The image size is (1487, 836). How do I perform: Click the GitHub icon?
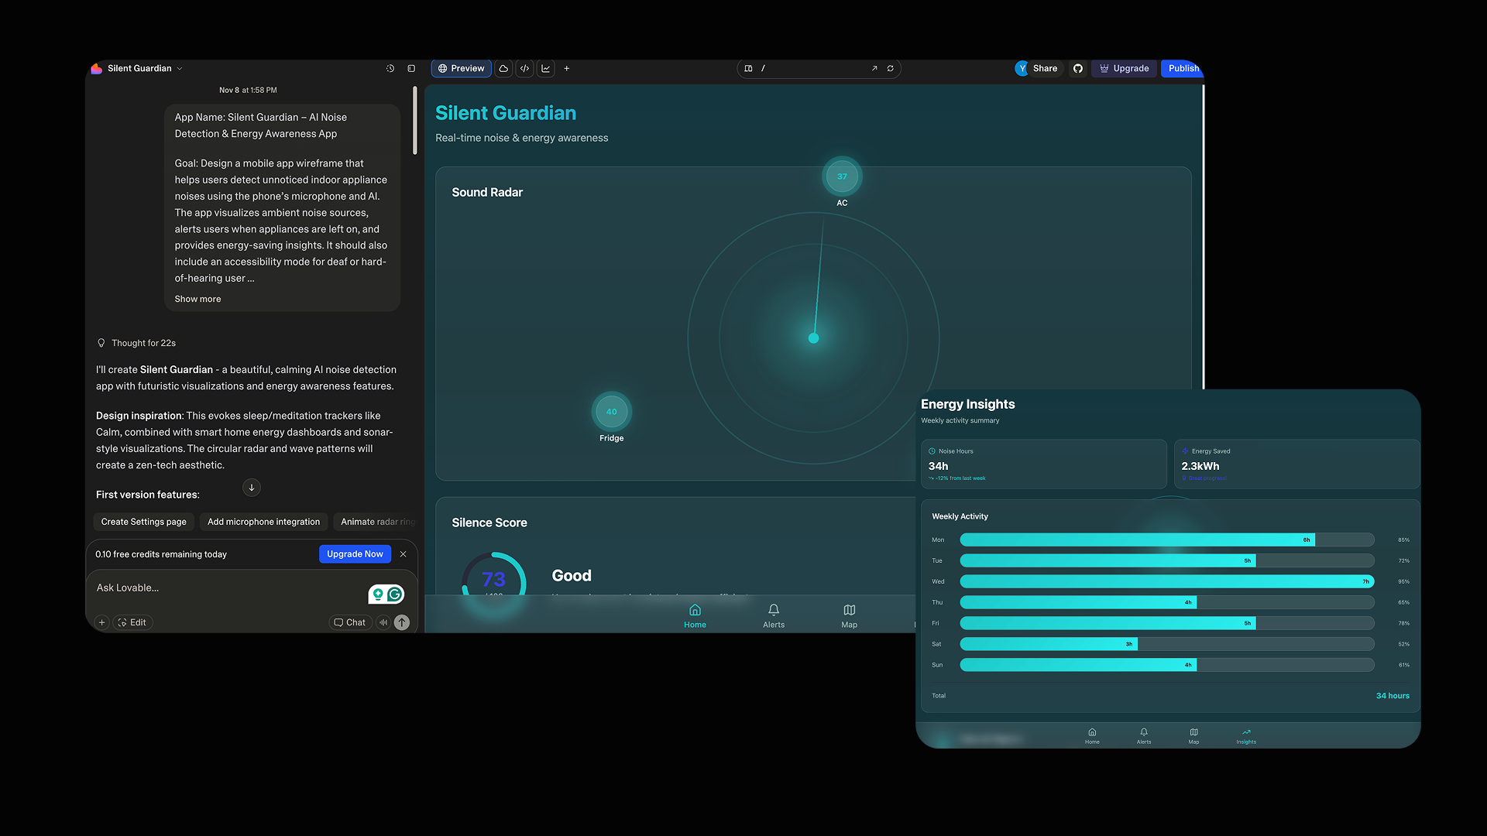pos(1077,68)
